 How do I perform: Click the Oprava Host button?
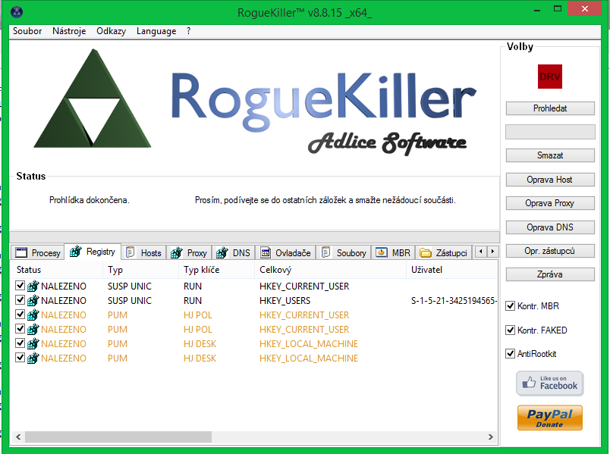click(x=550, y=180)
